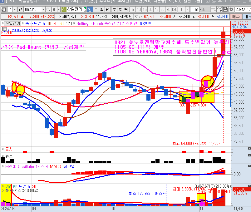Click the window number 1 icon

coord(2,1)
